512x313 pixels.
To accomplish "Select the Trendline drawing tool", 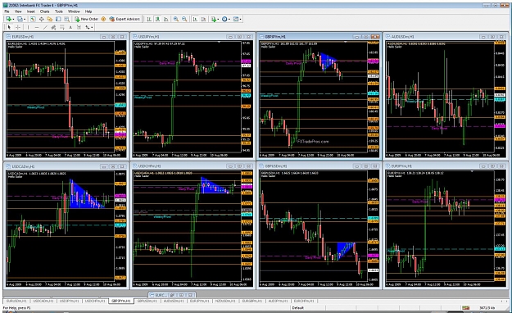I will [45, 27].
